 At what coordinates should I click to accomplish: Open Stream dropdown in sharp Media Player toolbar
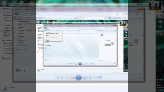click(x=52, y=30)
